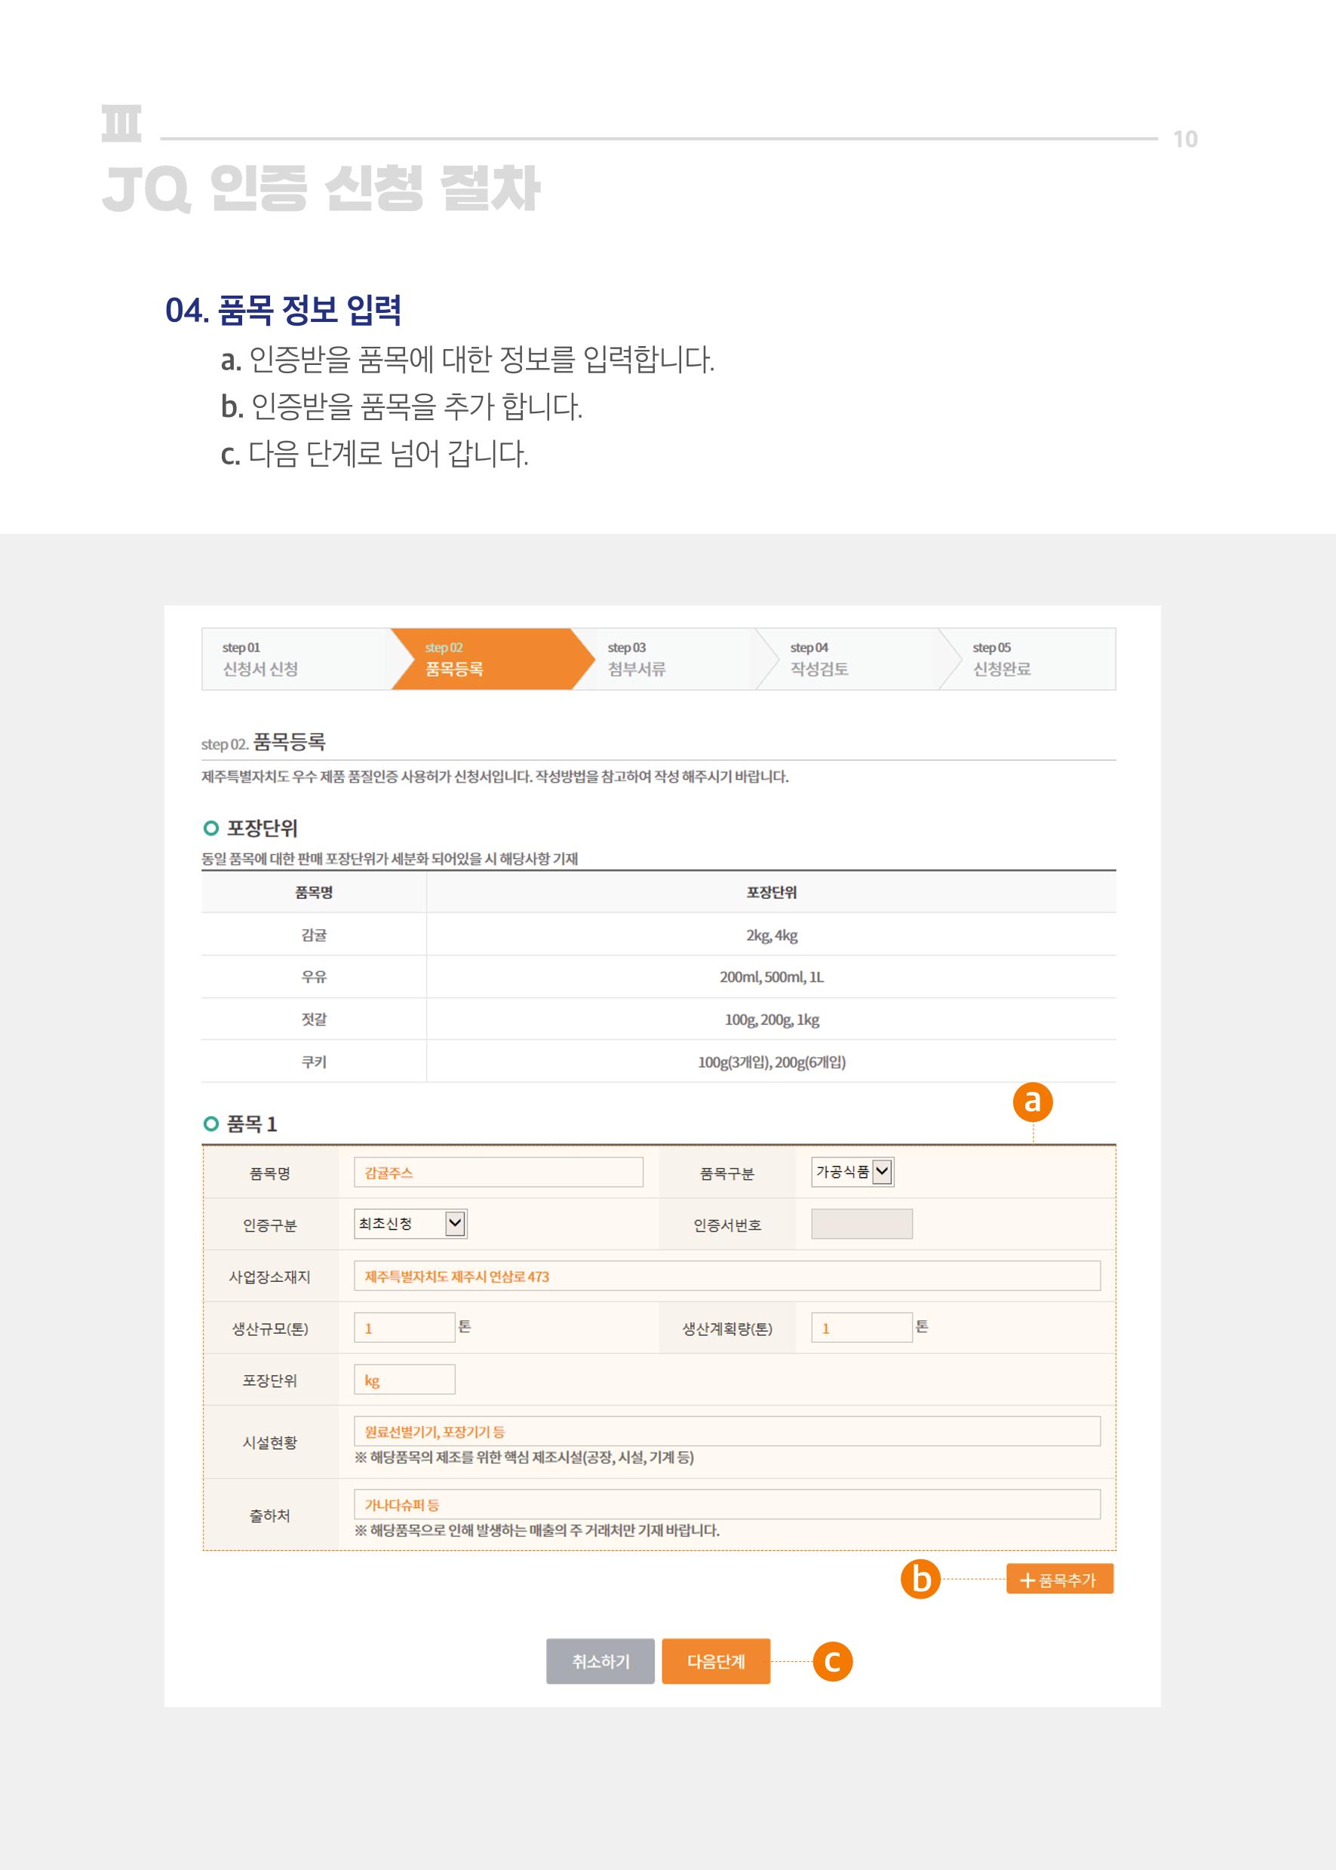Open the 품목구분 가공식품 dropdown
Image resolution: width=1336 pixels, height=1870 pixels.
click(x=852, y=1172)
